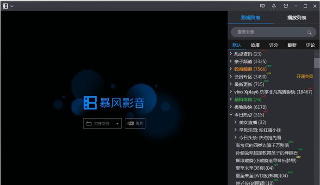Expand the 亲子频道 (3335) category

(231, 61)
